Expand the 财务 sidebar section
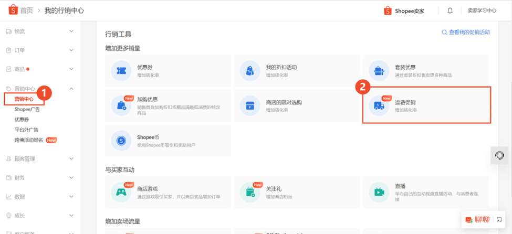512x234 pixels. click(40, 178)
